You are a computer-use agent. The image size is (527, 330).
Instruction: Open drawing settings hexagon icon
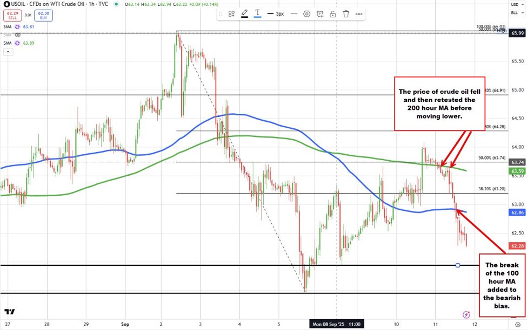[x=307, y=14]
